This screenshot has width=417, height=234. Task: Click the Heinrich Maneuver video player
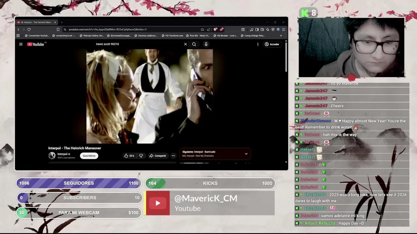click(x=150, y=96)
